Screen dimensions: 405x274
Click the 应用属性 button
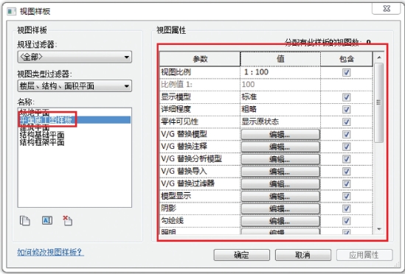pyautogui.click(x=364, y=255)
